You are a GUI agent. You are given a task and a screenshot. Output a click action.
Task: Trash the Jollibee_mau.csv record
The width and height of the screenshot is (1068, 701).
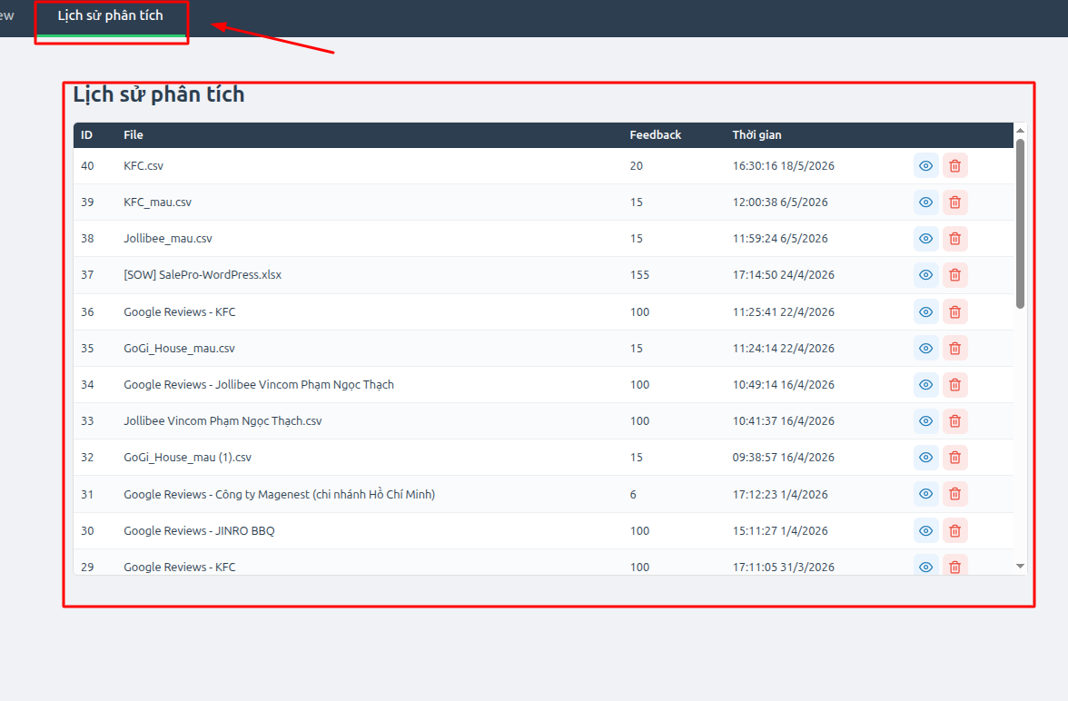(955, 239)
